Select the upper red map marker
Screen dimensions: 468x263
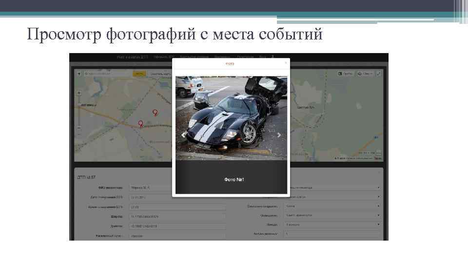(x=155, y=113)
